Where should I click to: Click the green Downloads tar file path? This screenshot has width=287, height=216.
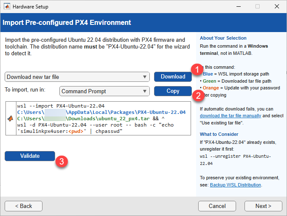click(x=83, y=119)
